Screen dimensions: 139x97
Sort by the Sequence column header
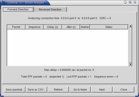34,27
